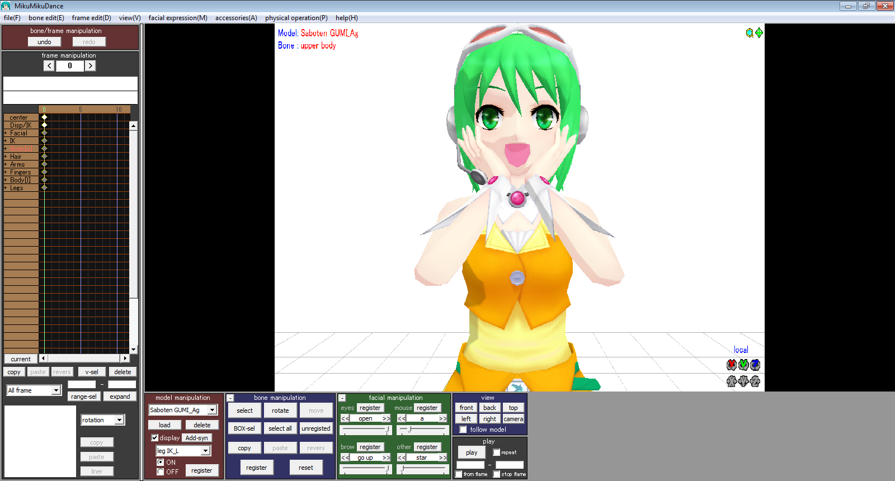Click the green move view arrows icon
The image size is (895, 481).
759,33
